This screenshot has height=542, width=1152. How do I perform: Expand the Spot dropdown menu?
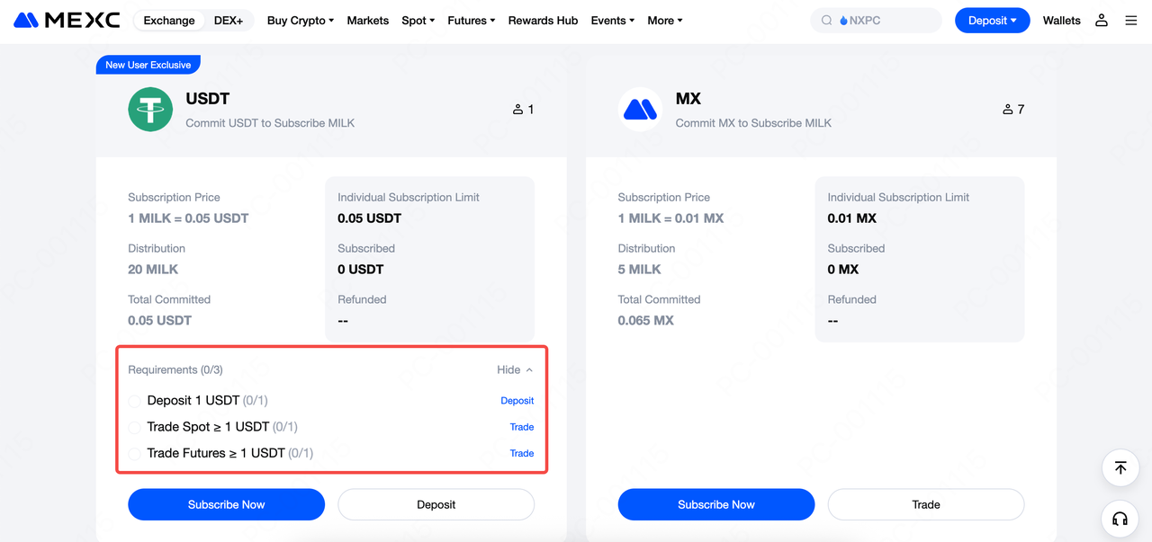coord(418,21)
